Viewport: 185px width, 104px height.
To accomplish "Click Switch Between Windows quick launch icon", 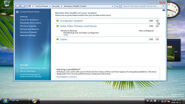I will pos(17,100).
